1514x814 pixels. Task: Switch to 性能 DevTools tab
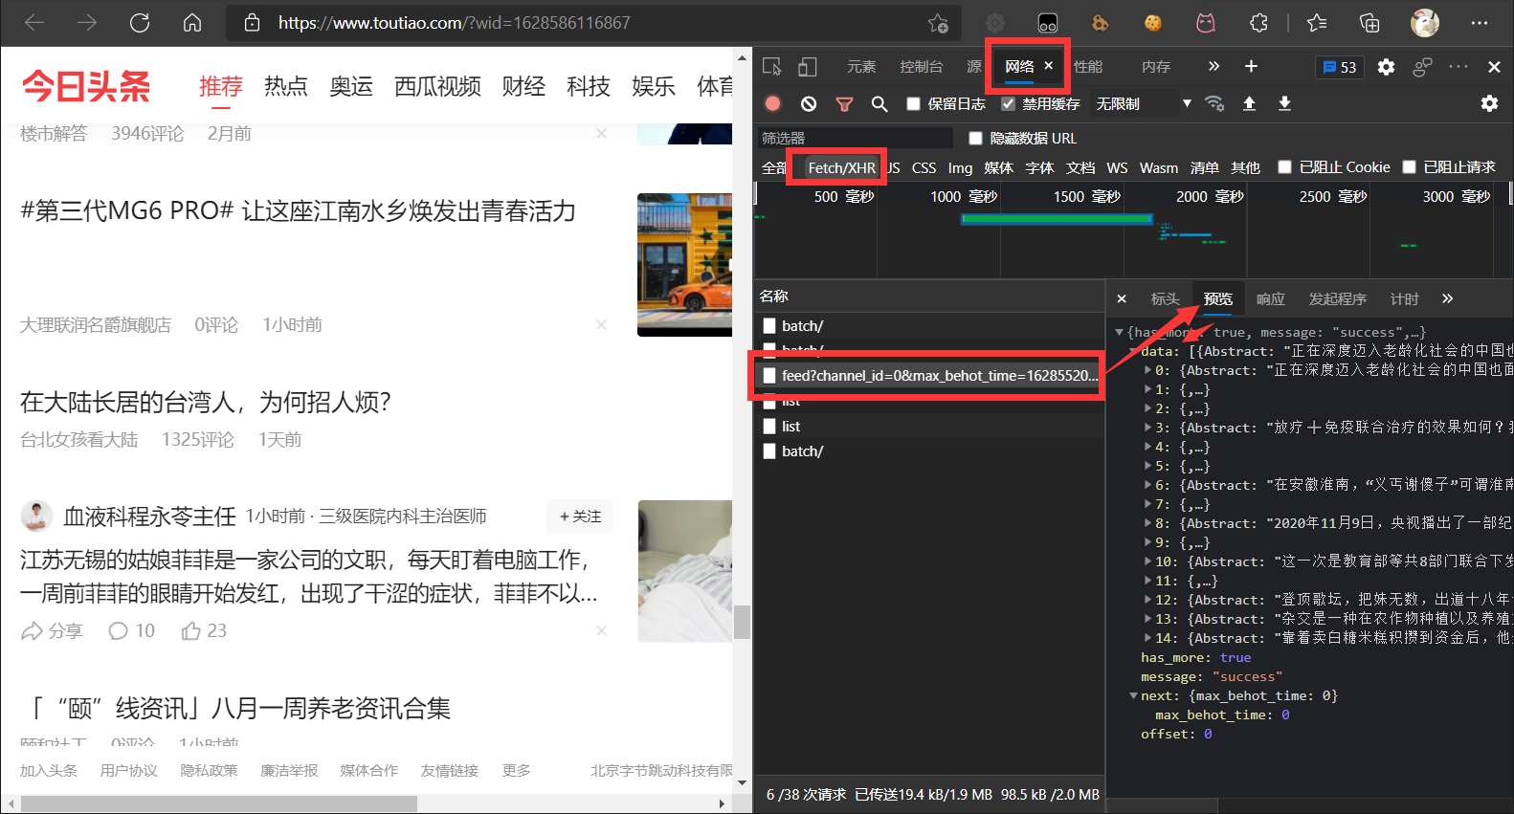pyautogui.click(x=1088, y=66)
